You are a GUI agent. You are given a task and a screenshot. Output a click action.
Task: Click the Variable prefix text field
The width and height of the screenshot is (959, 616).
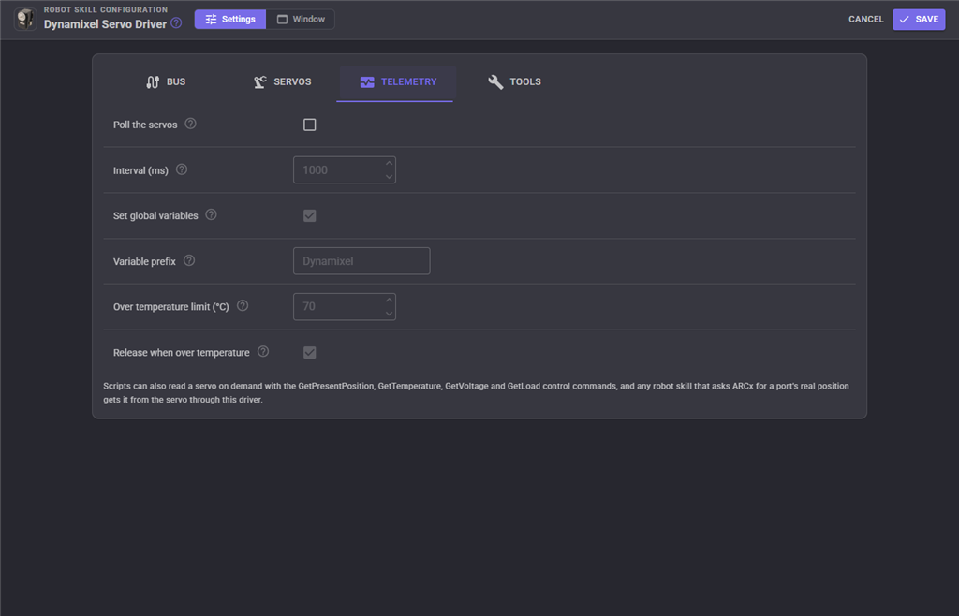coord(361,261)
